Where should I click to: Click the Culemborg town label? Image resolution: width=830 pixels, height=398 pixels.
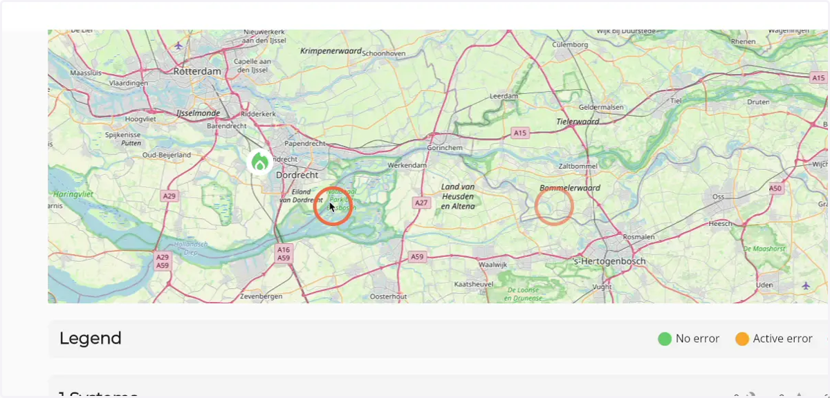570,45
